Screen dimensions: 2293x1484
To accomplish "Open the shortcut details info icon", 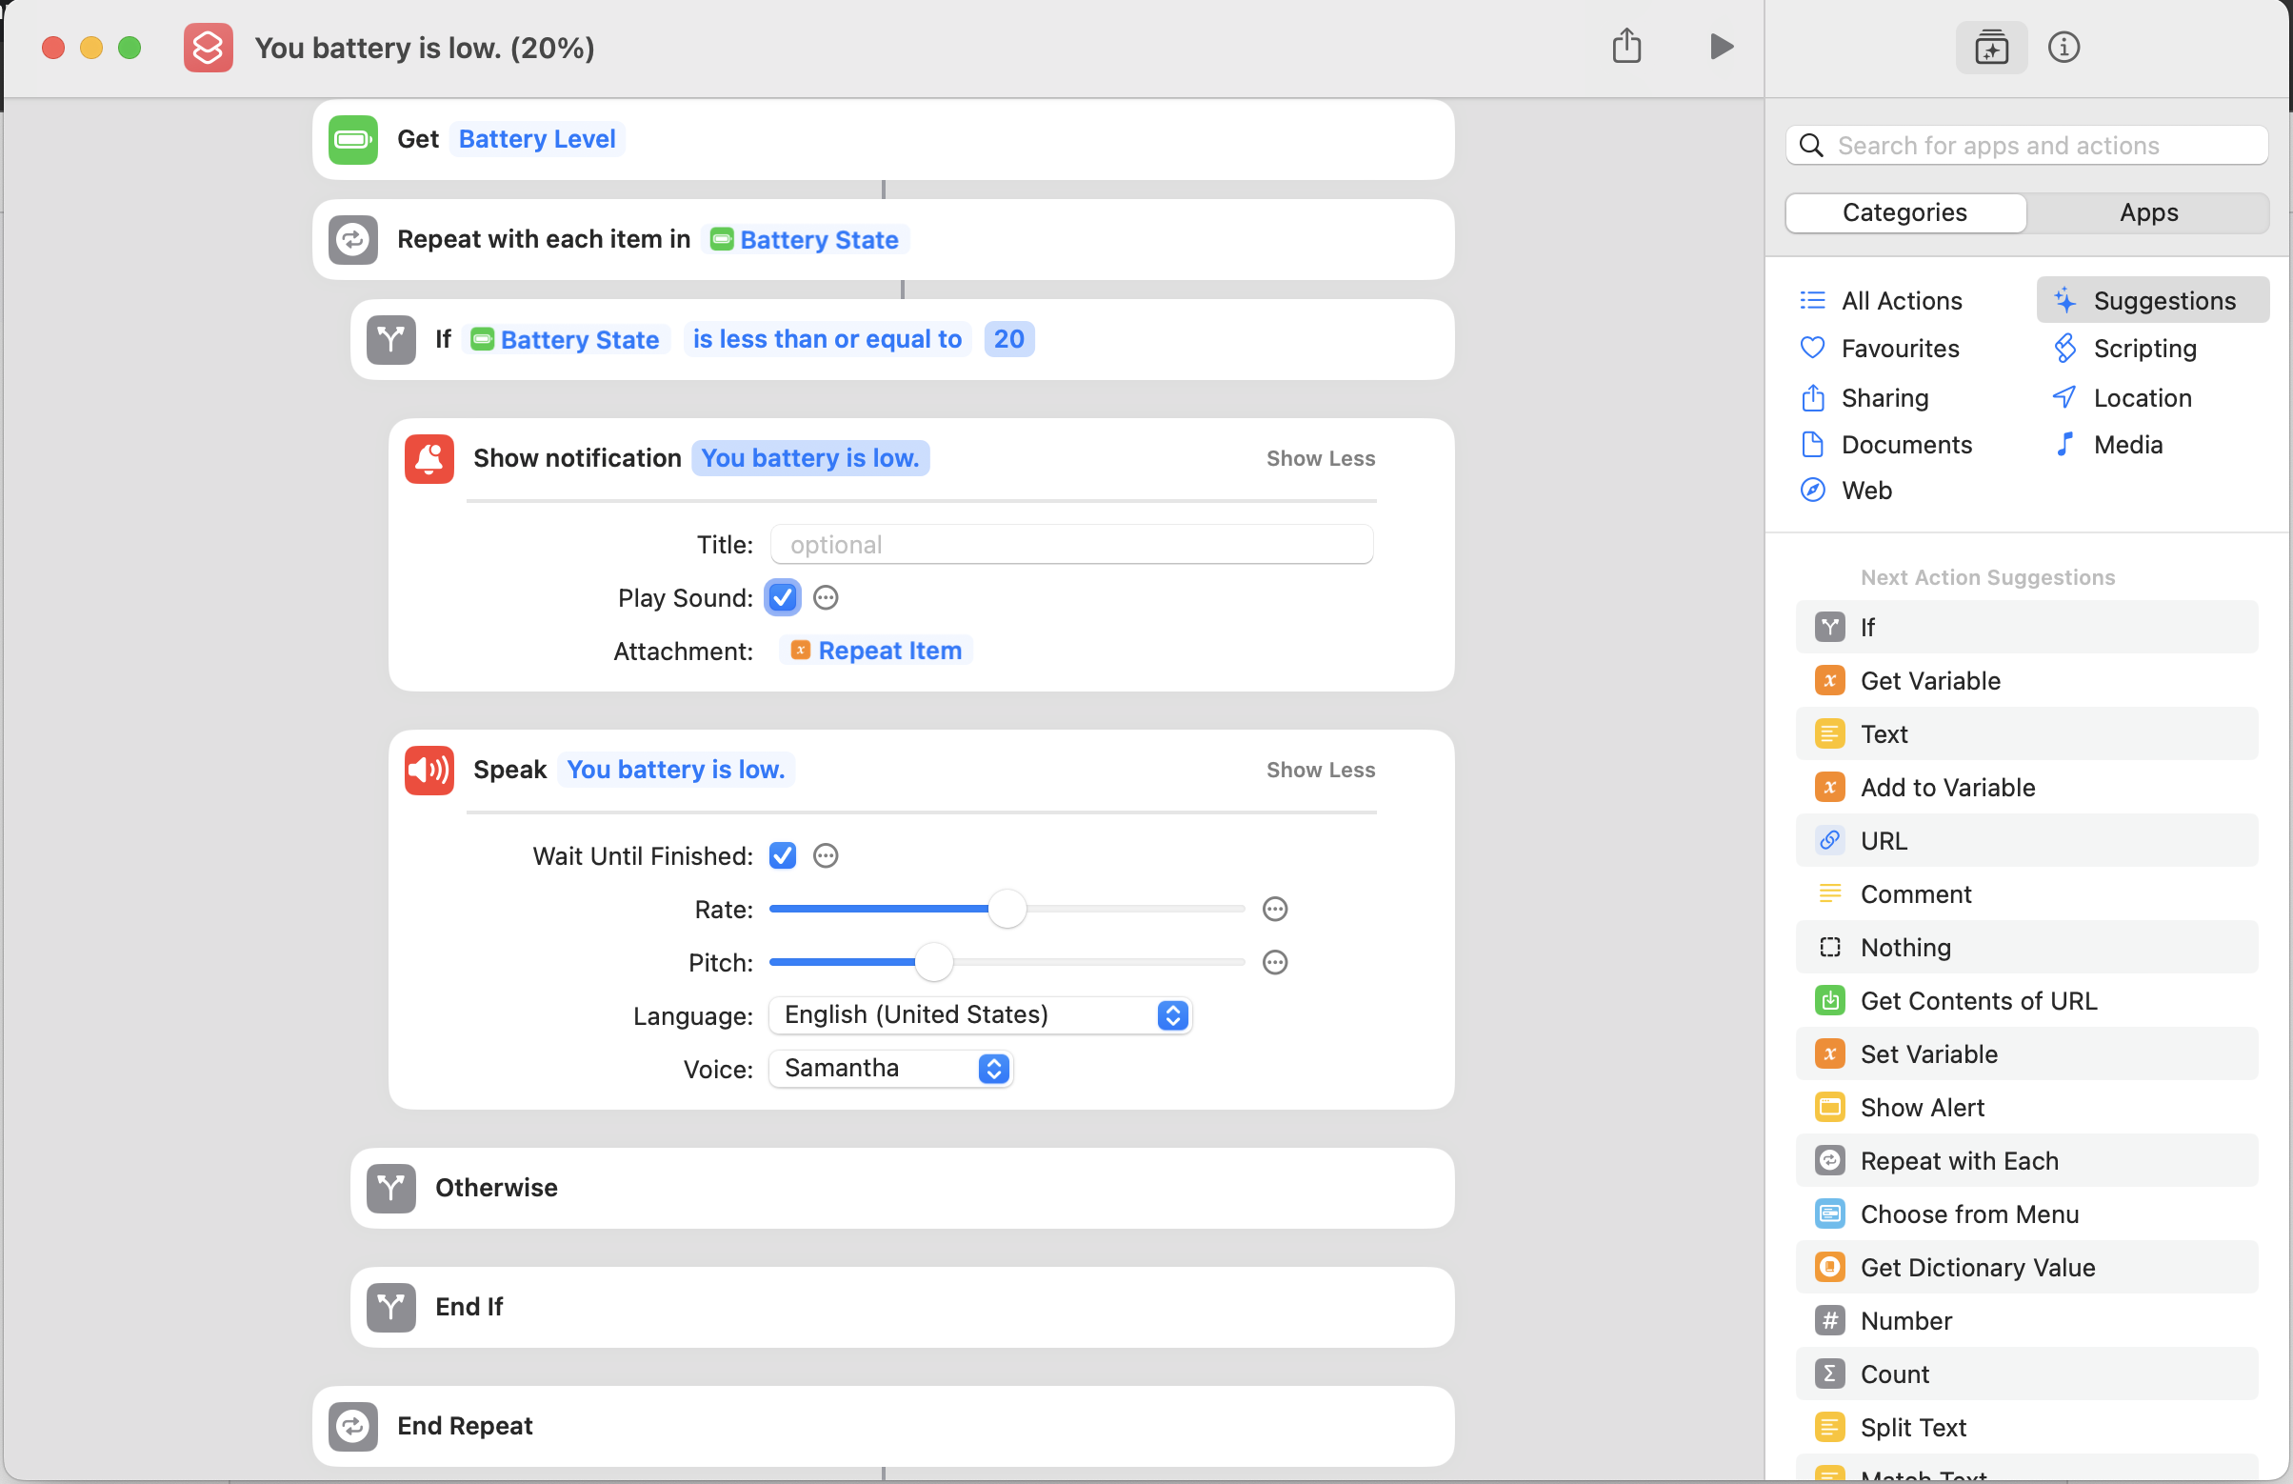I will pos(2063,47).
